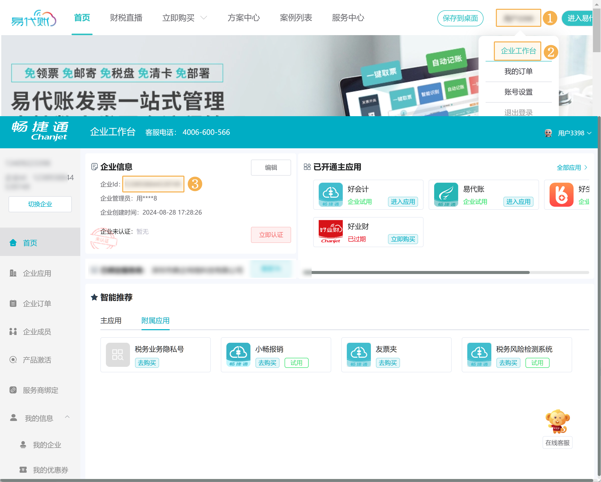This screenshot has width=601, height=482.
Task: Click the user avatar beside 用户3398
Action: pyautogui.click(x=548, y=133)
